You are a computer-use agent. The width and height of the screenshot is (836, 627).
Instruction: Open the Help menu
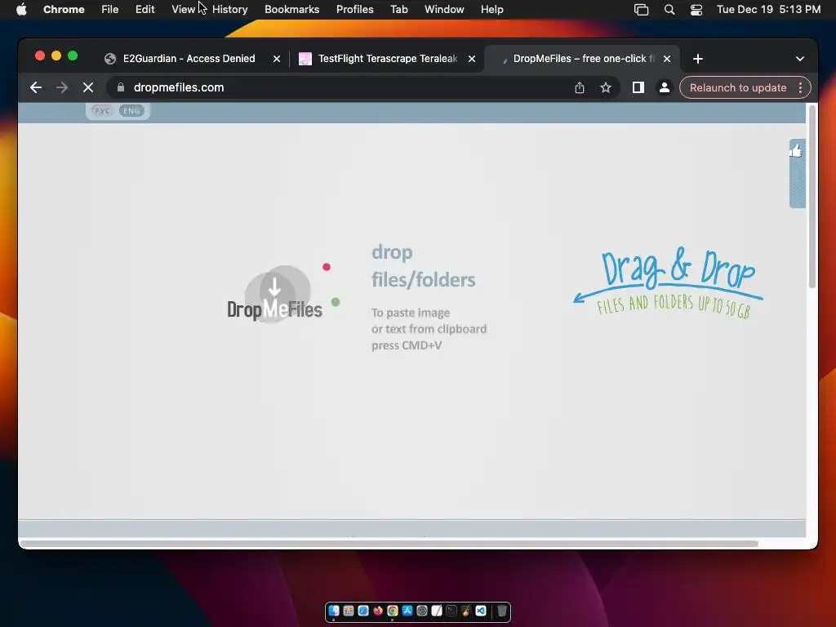(491, 9)
